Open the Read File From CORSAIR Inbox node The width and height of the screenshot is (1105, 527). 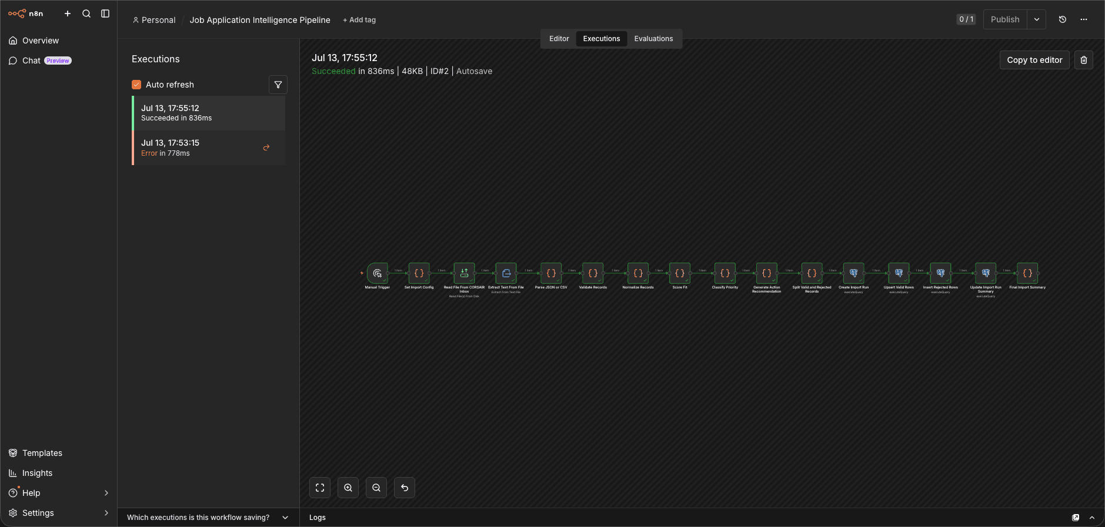464,273
